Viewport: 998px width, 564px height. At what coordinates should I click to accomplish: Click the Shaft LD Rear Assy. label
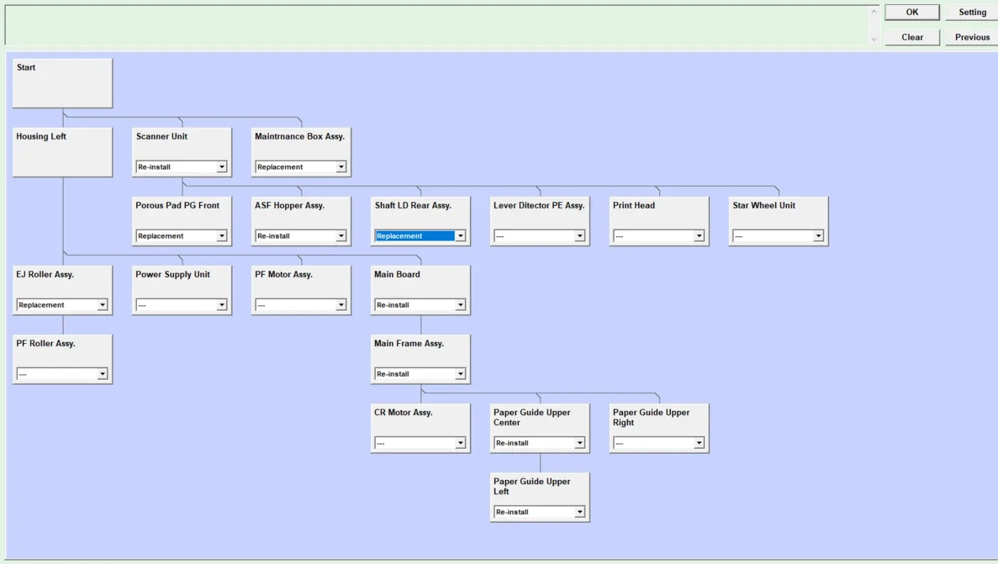click(413, 205)
